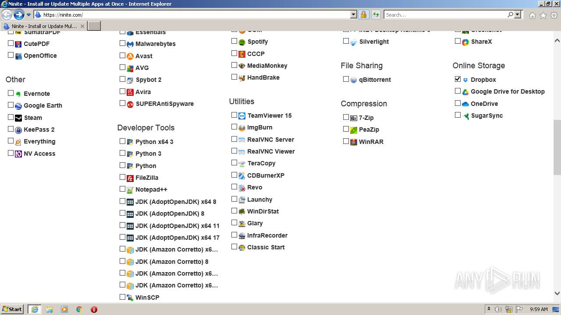The height and width of the screenshot is (315, 561).
Task: Click the WinRAR books icon
Action: click(354, 142)
